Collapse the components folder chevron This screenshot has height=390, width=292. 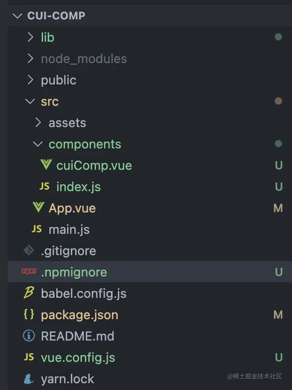pyautogui.click(x=38, y=144)
